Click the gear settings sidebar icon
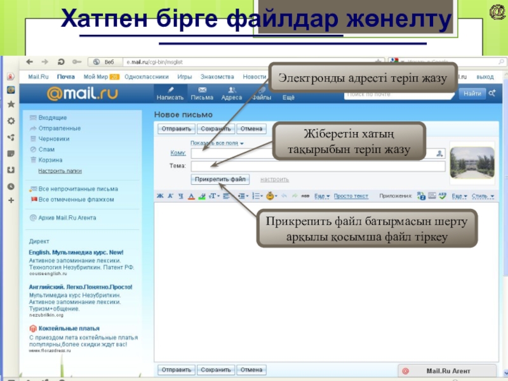This screenshot has width=508, height=381. (x=10, y=121)
